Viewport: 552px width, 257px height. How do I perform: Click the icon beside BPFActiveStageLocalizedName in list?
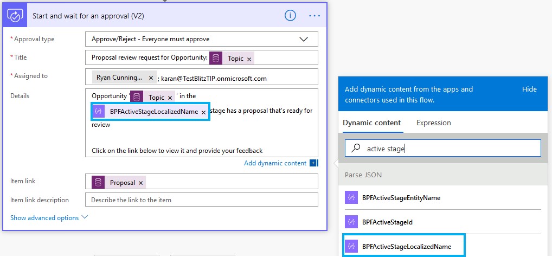[351, 247]
